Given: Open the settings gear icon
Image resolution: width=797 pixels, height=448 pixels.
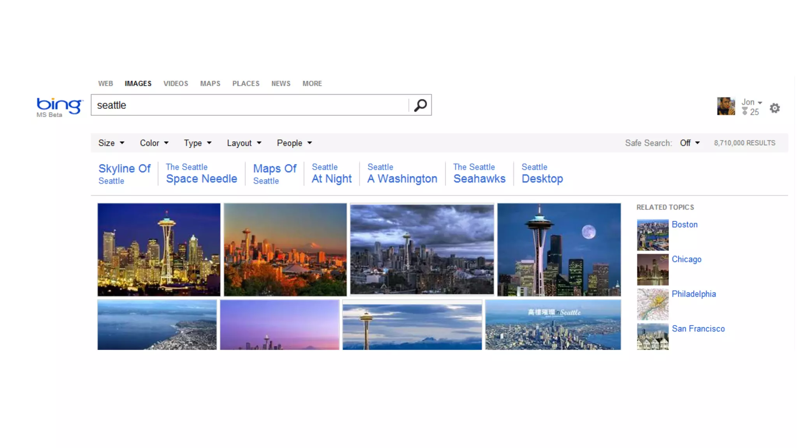Looking at the screenshot, I should pyautogui.click(x=775, y=108).
